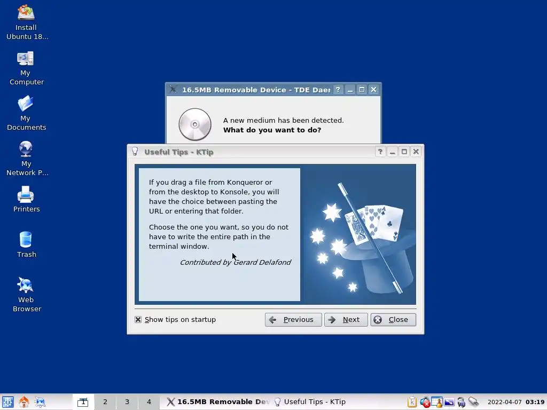Open the TDE main menu launcher

(7, 402)
